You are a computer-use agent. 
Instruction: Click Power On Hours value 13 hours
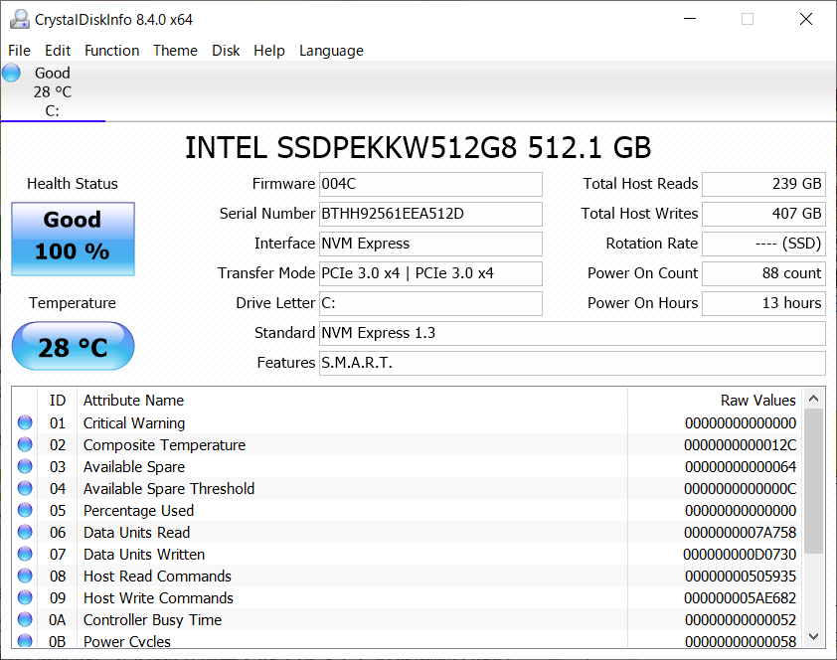(763, 303)
